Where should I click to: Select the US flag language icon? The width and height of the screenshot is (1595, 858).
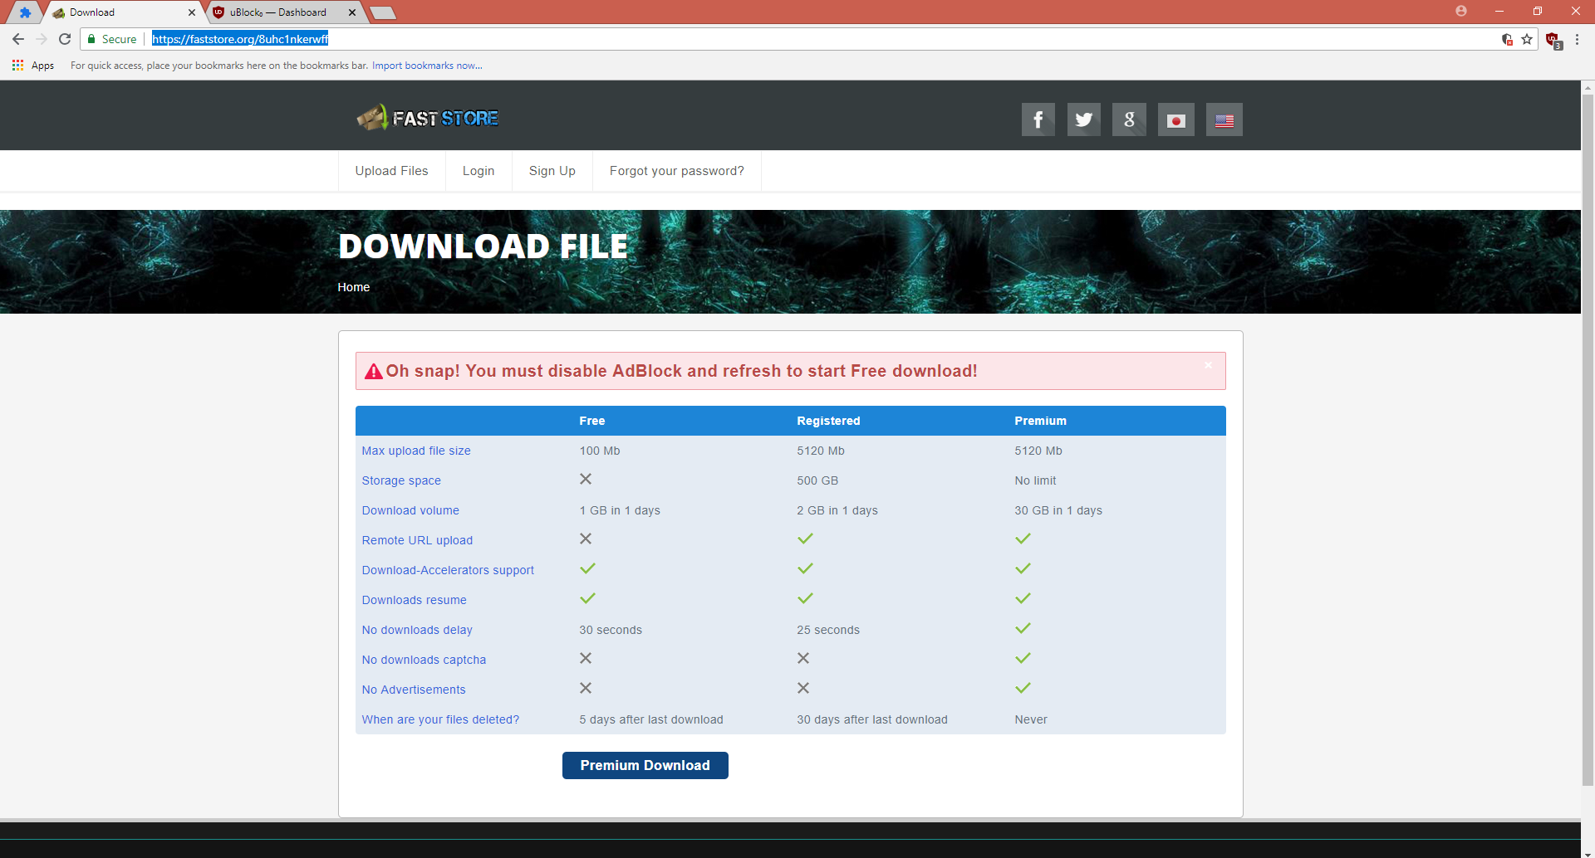[x=1224, y=119]
